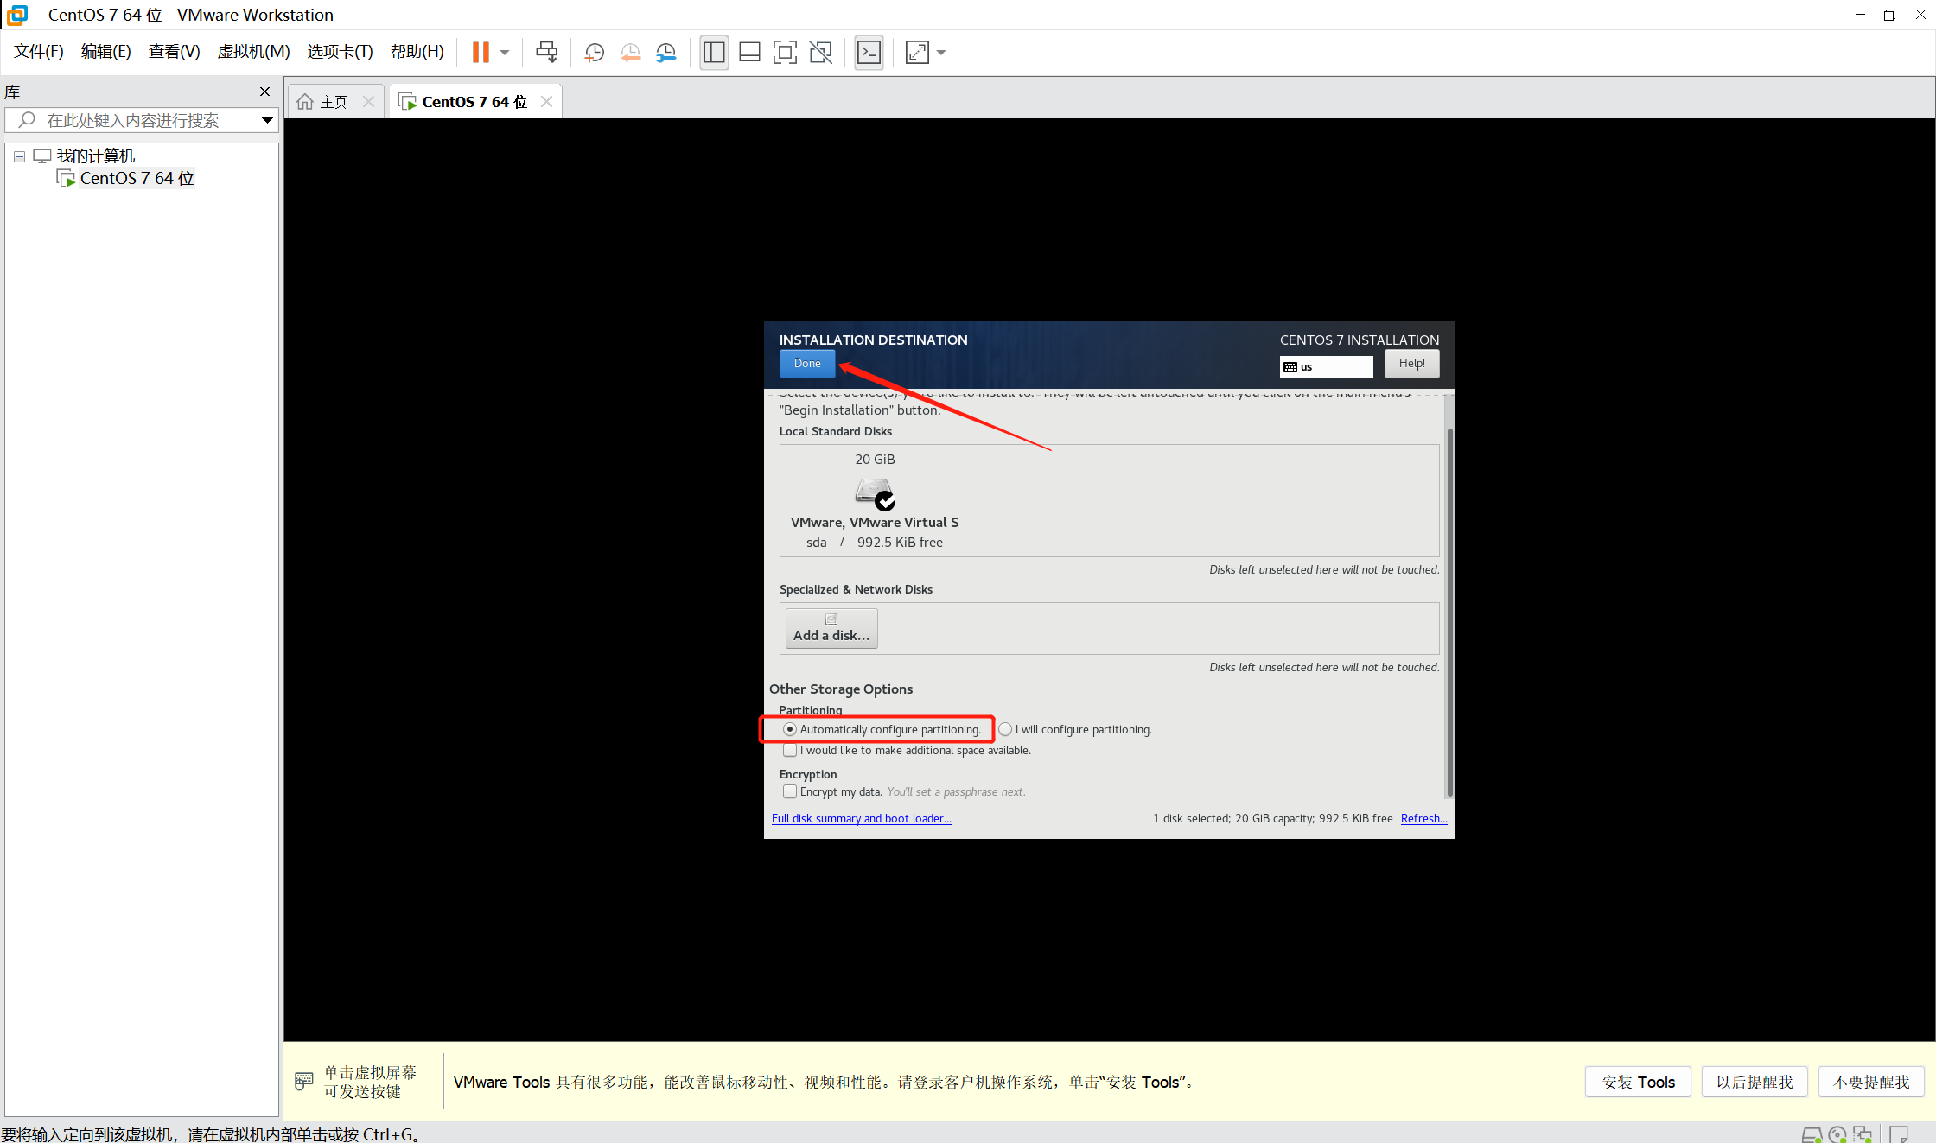Open the snapshot manager

(x=665, y=53)
